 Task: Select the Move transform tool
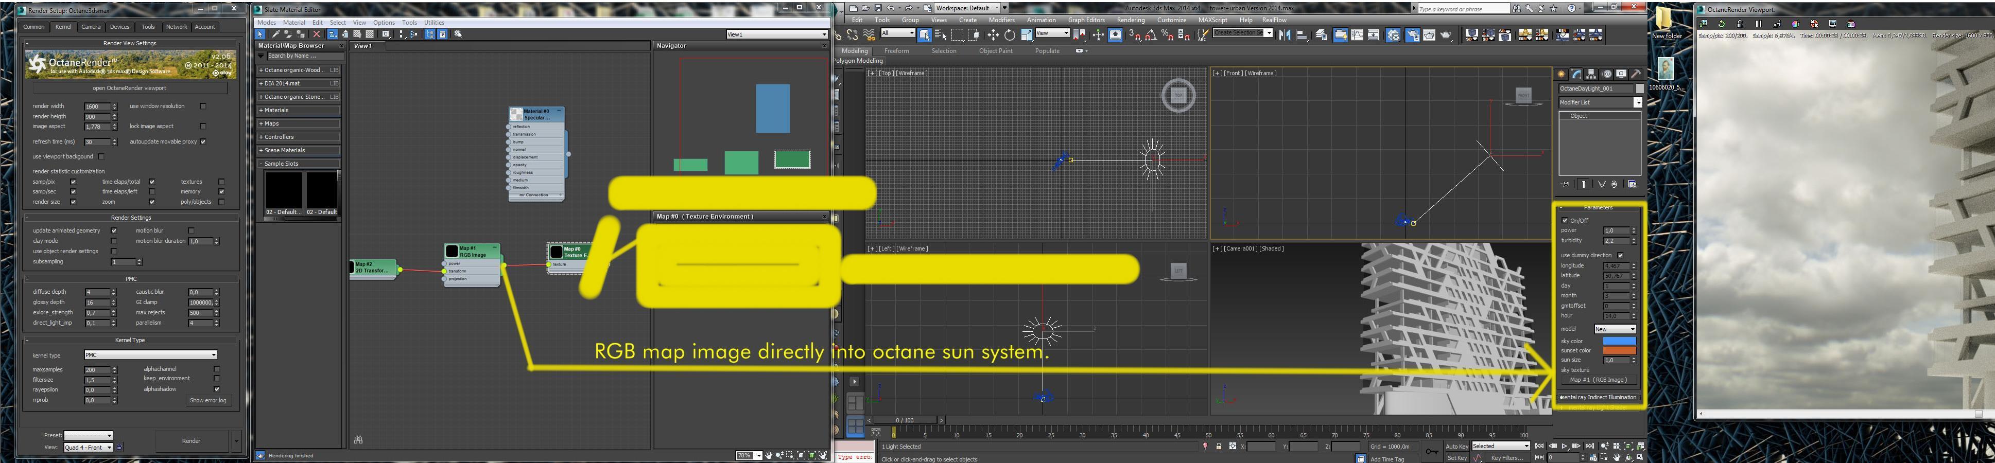[993, 35]
